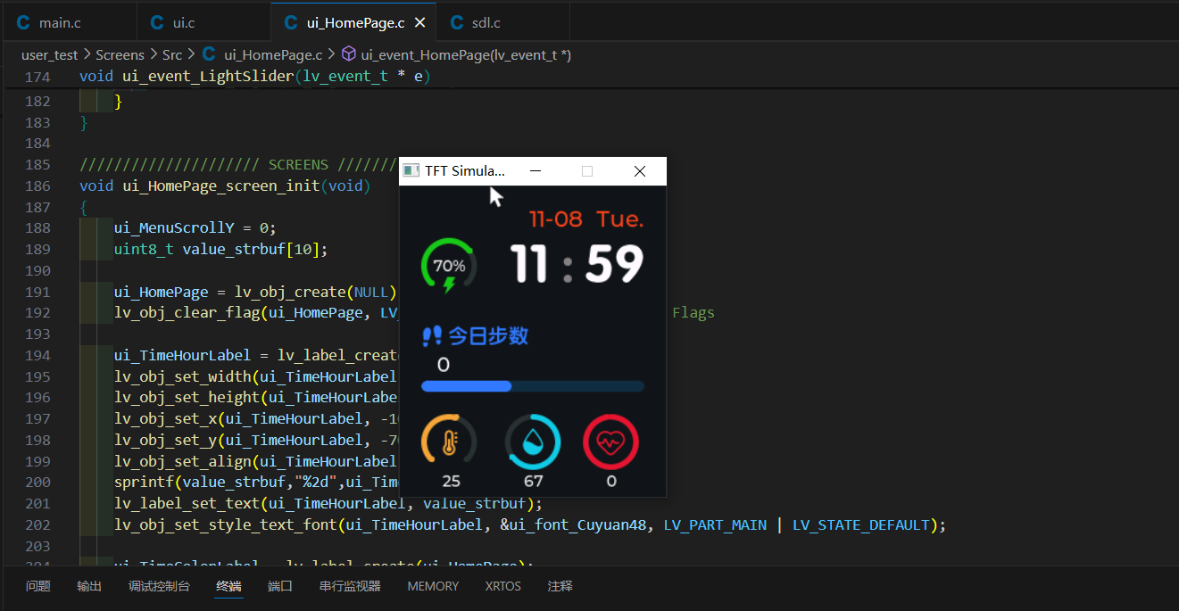
Task: Click the heart rate value 0
Action: click(611, 482)
